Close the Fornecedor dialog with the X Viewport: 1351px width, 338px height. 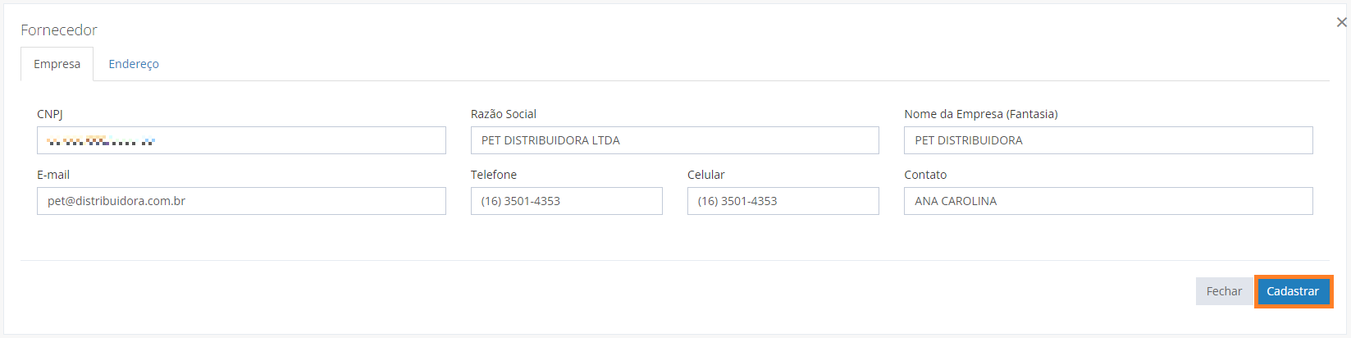coord(1341,22)
